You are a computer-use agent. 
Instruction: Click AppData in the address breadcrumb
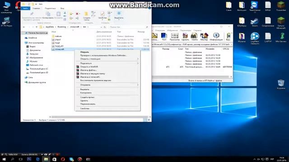coord(50,27)
